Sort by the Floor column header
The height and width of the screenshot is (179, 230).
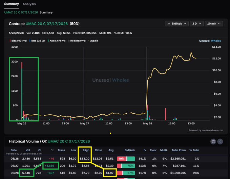tap(153, 150)
